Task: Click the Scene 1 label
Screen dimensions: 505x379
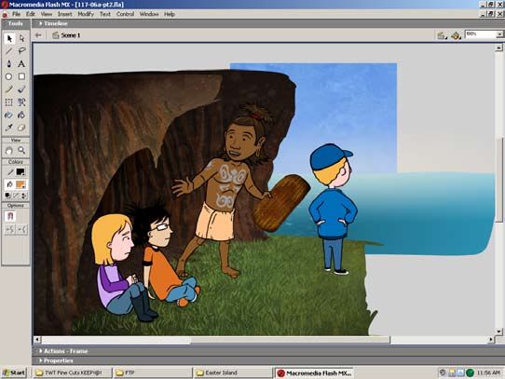Action: pos(70,35)
